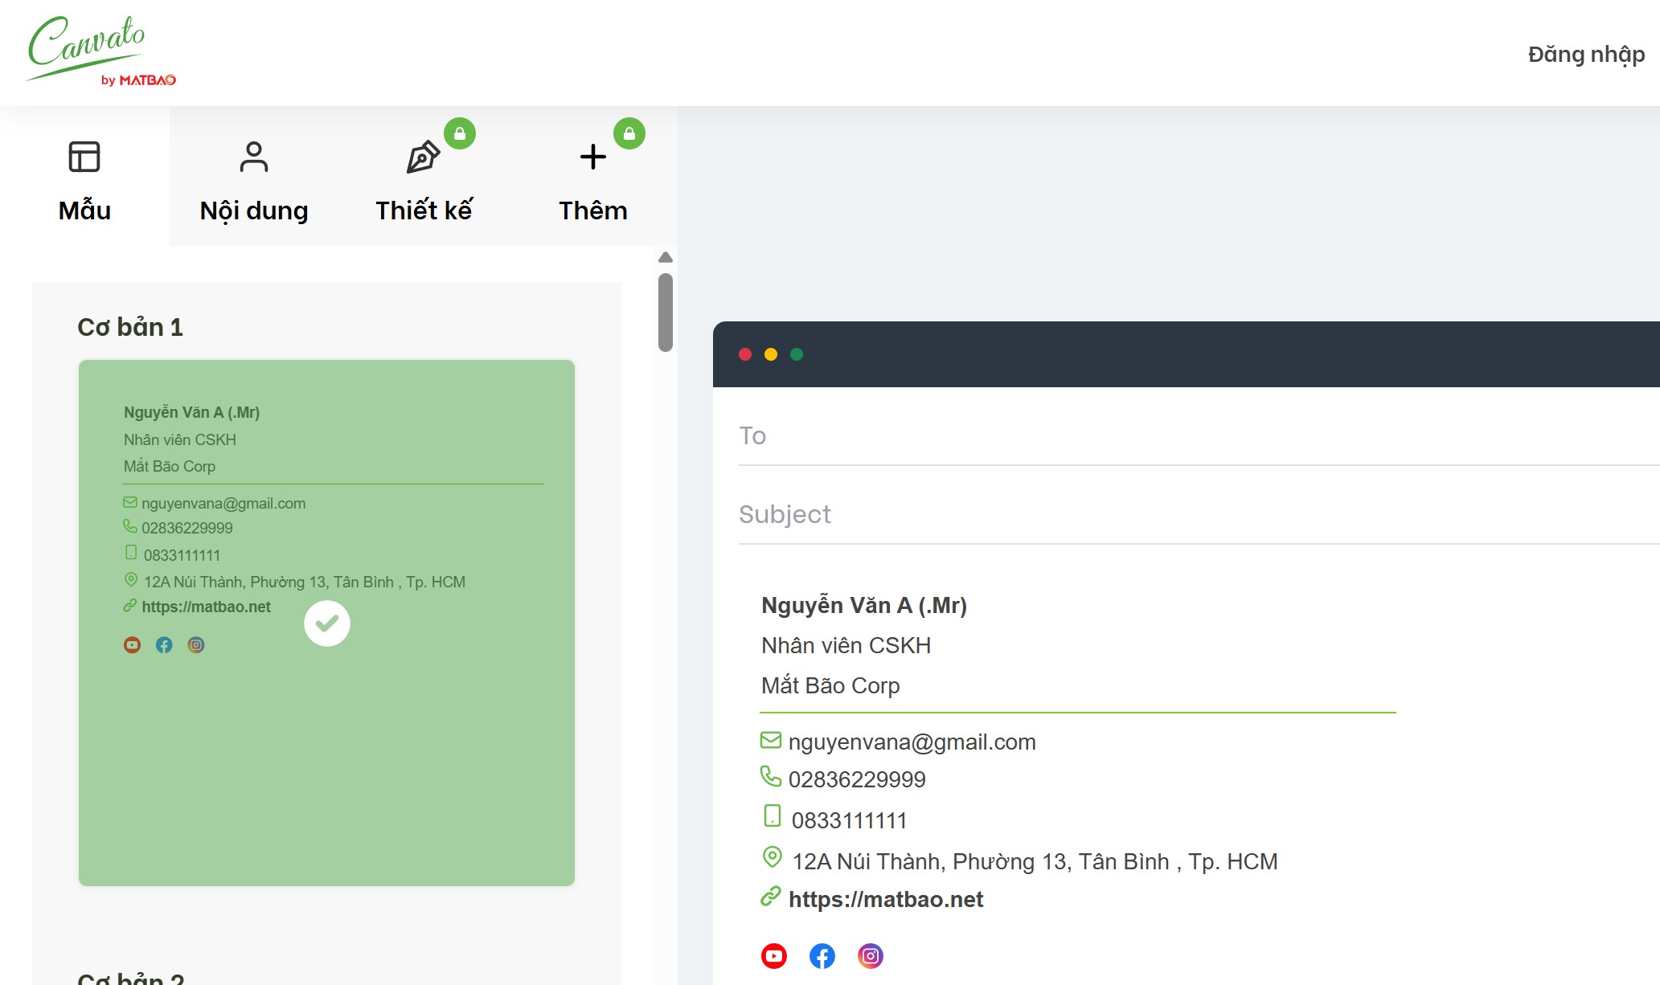Open the YouTube icon in email preview
Screen dimensions: 1660x985
click(x=774, y=956)
